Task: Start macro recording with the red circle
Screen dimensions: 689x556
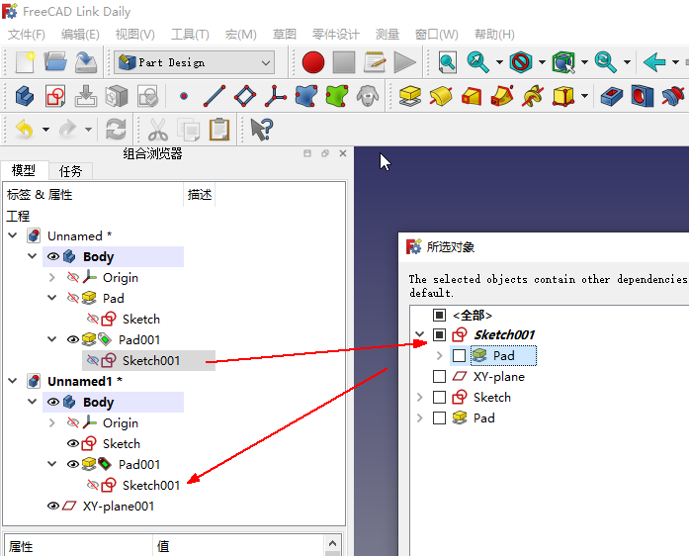Action: [x=312, y=62]
